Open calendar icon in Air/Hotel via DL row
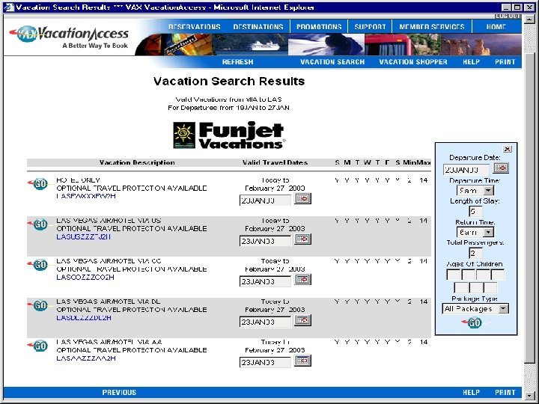 [302, 320]
